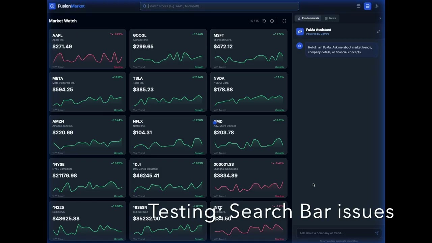Screen dimensions: 432x243
Task: Click the $104.31 price
Action: (142, 133)
